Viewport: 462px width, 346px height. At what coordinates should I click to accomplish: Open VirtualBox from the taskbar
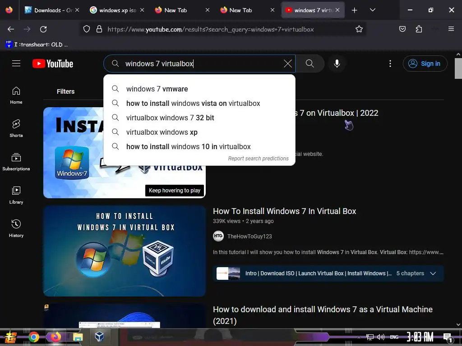[x=100, y=337]
